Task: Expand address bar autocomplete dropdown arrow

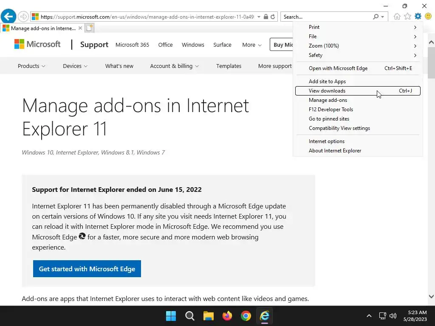Action: 259,17
